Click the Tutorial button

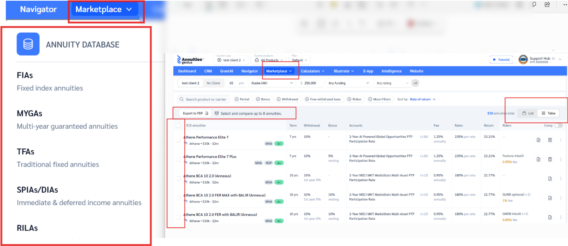coord(502,60)
